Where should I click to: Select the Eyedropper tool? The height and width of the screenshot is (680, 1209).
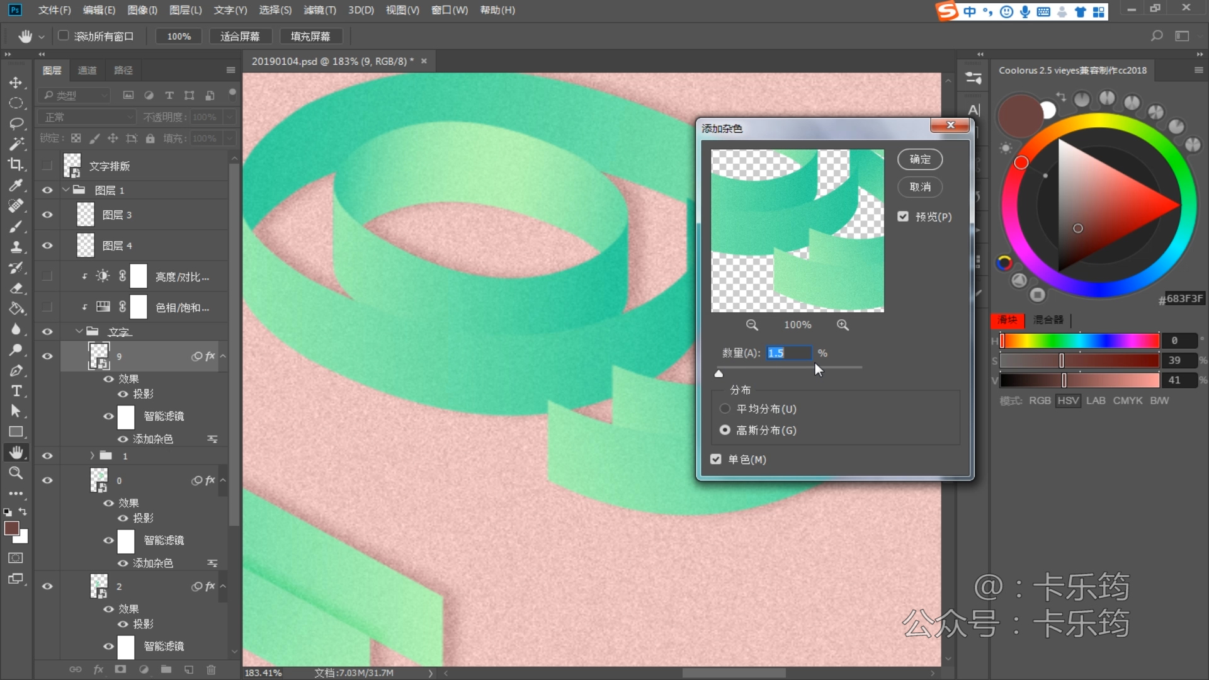(16, 185)
